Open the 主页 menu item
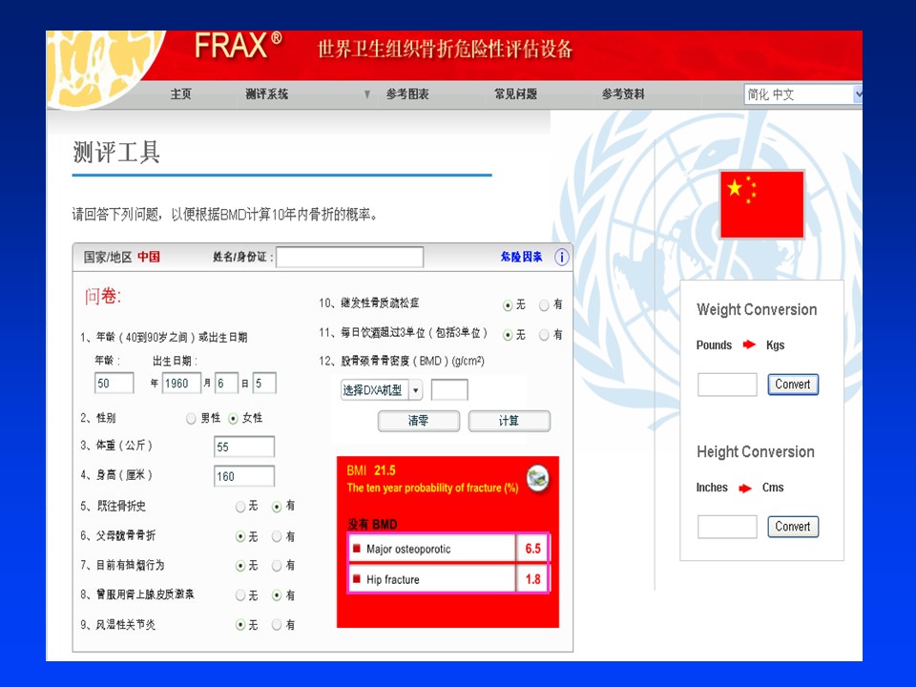This screenshot has width=916, height=687. 181,94
